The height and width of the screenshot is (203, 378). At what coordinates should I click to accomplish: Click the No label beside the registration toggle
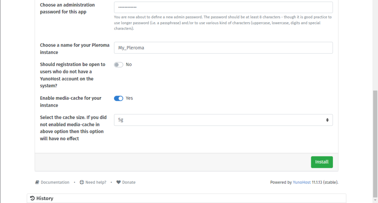click(x=129, y=65)
